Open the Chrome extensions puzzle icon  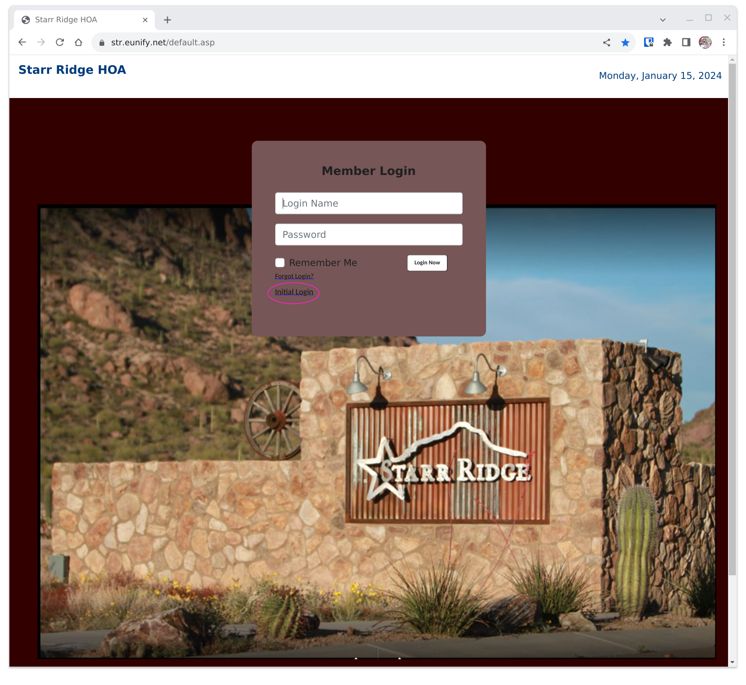coord(668,42)
